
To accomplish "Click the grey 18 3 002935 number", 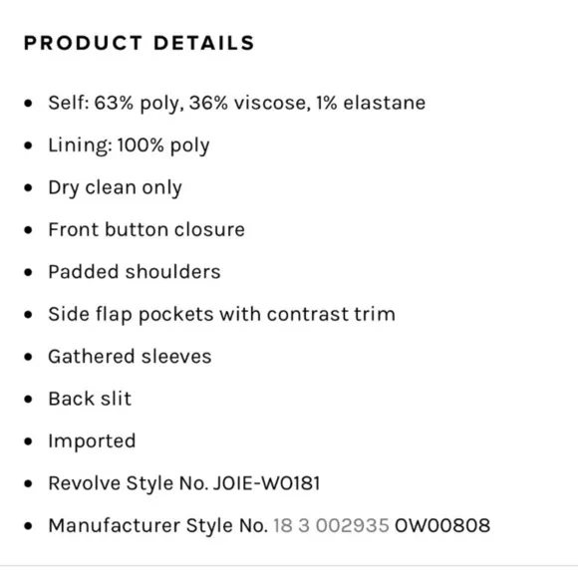I will click(x=331, y=525).
